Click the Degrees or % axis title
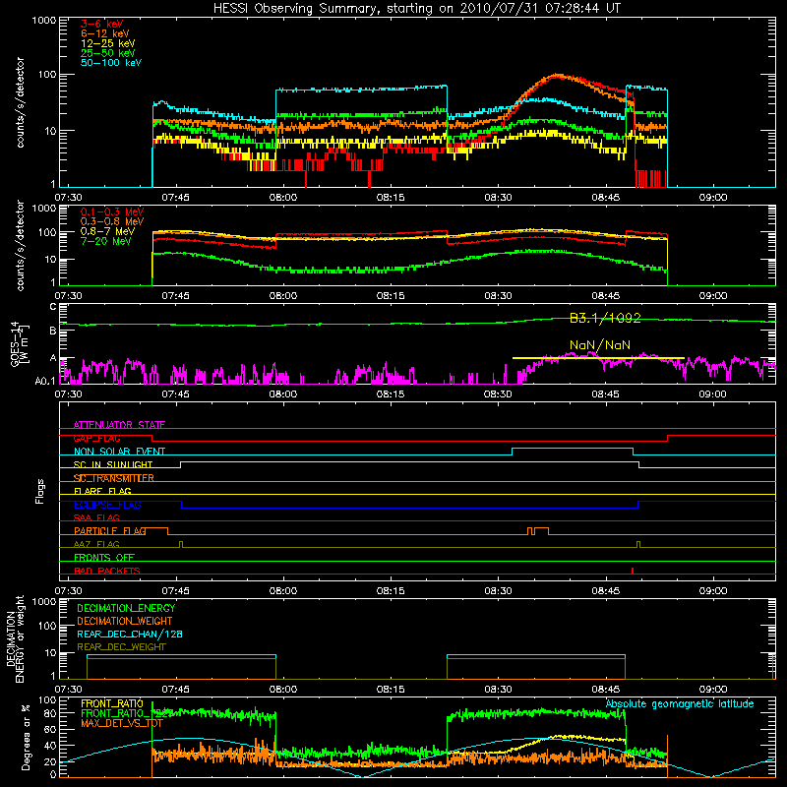 26,737
